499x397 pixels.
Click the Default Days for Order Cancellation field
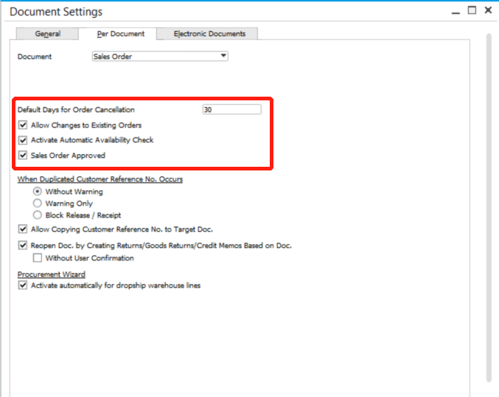click(x=231, y=110)
